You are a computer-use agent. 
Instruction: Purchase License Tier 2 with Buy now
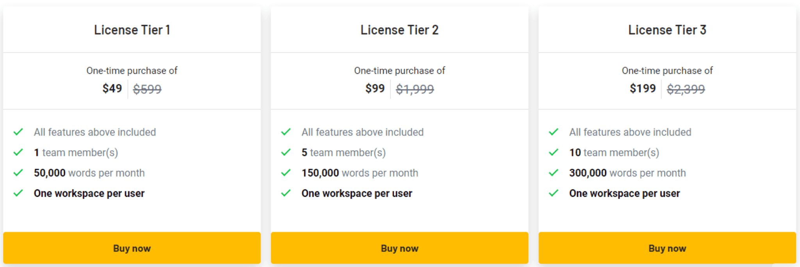click(x=400, y=248)
